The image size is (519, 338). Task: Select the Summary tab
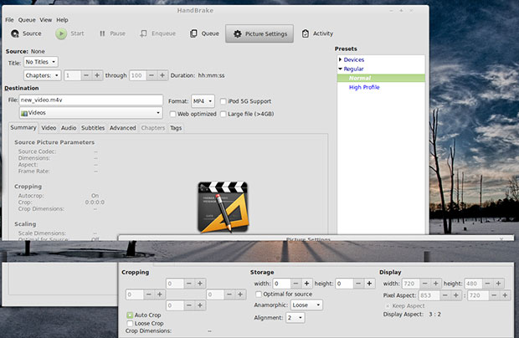point(23,128)
